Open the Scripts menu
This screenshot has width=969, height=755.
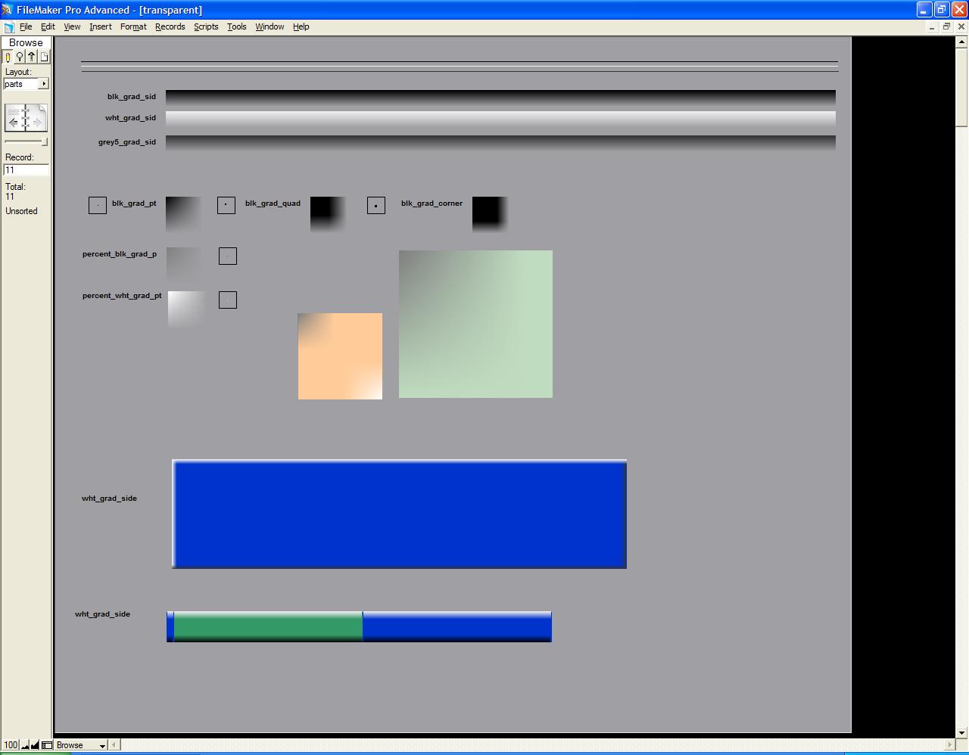(206, 26)
